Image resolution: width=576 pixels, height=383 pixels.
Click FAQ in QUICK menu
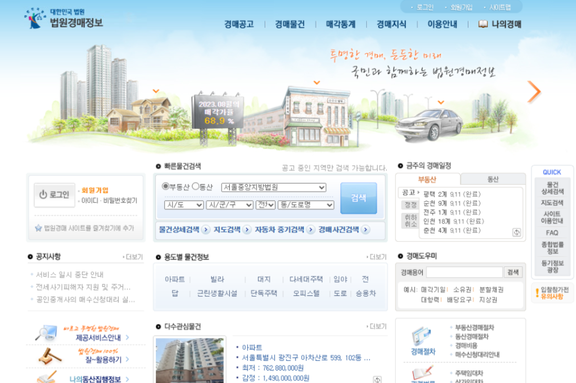[552, 232]
